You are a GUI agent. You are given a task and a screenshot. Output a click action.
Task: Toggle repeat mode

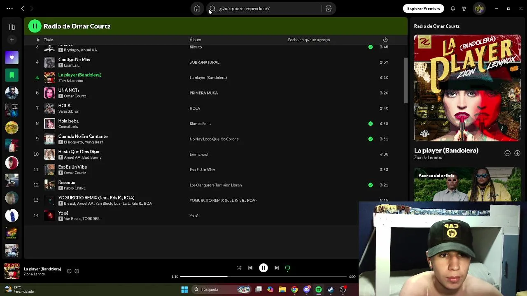tap(288, 268)
